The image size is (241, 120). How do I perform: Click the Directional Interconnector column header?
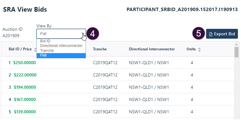[152, 49]
